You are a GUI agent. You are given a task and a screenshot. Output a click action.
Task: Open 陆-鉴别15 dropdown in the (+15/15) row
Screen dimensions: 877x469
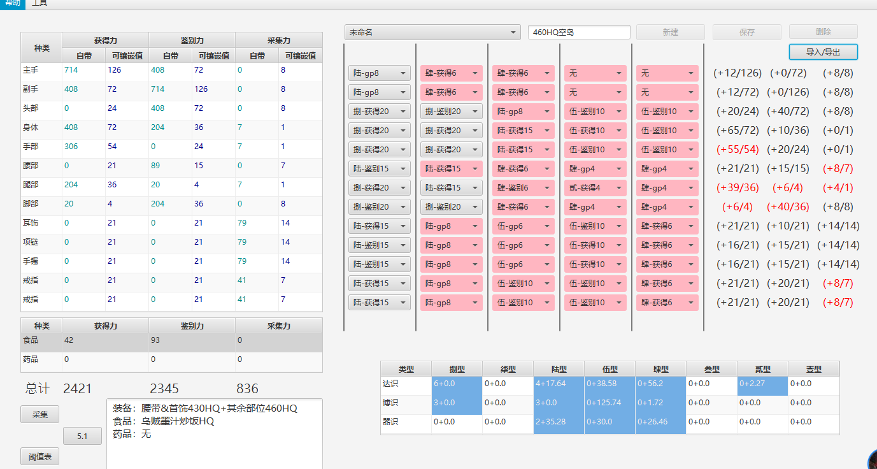pyautogui.click(x=379, y=169)
